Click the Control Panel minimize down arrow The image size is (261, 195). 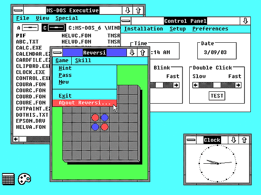point(245,21)
